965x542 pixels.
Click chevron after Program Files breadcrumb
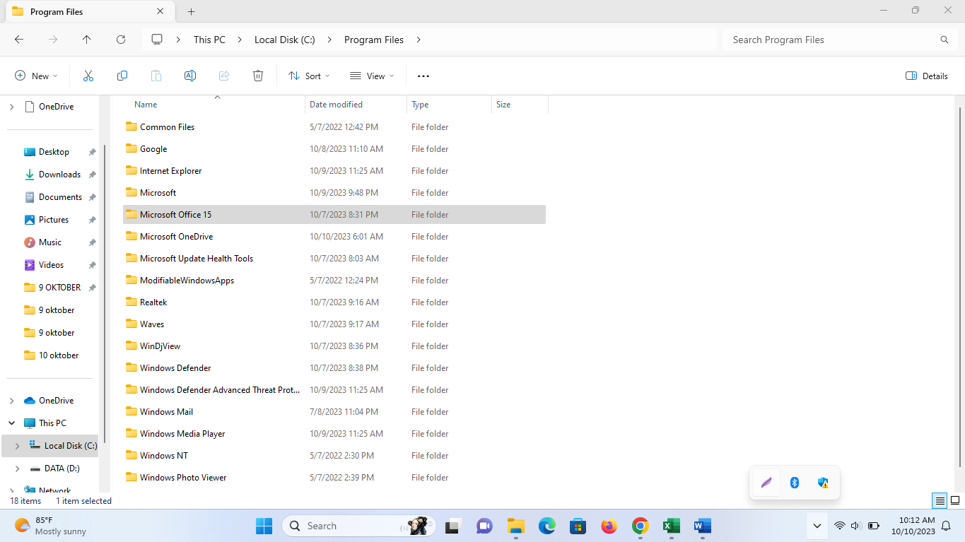click(x=419, y=40)
